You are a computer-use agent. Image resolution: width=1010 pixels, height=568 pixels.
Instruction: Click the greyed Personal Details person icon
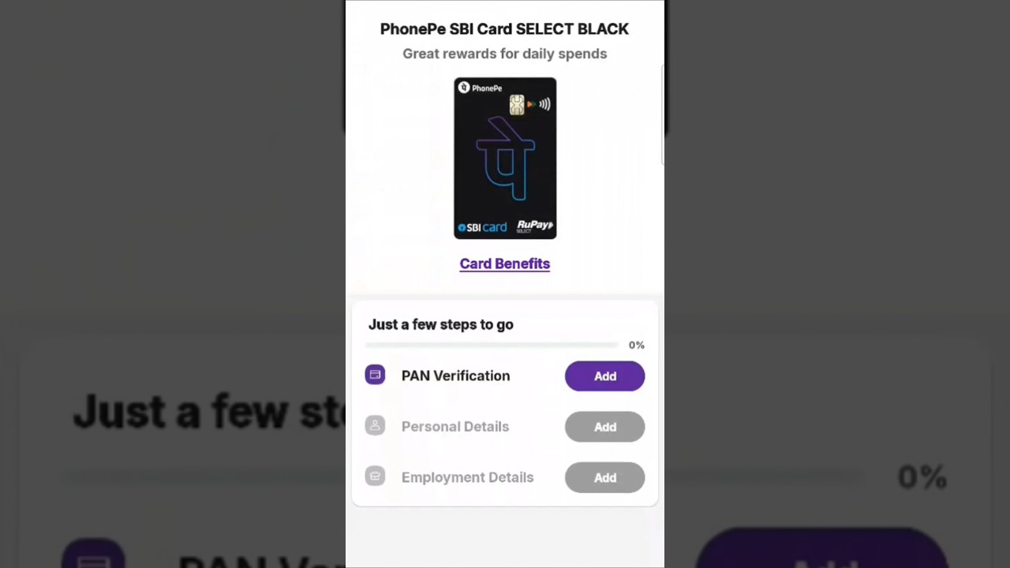point(375,426)
